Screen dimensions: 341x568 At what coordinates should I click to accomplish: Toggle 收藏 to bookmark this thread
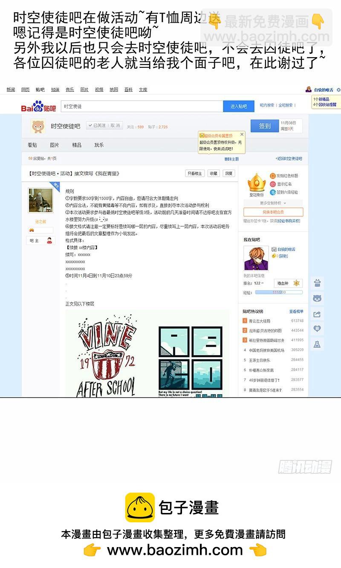(213, 173)
